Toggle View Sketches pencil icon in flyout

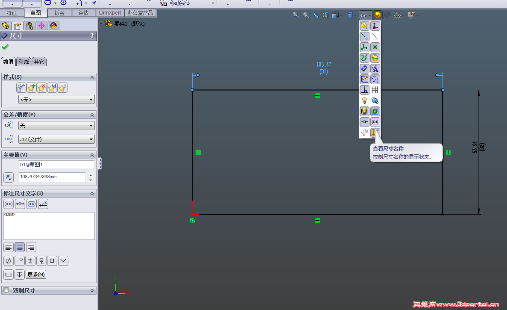click(x=364, y=79)
